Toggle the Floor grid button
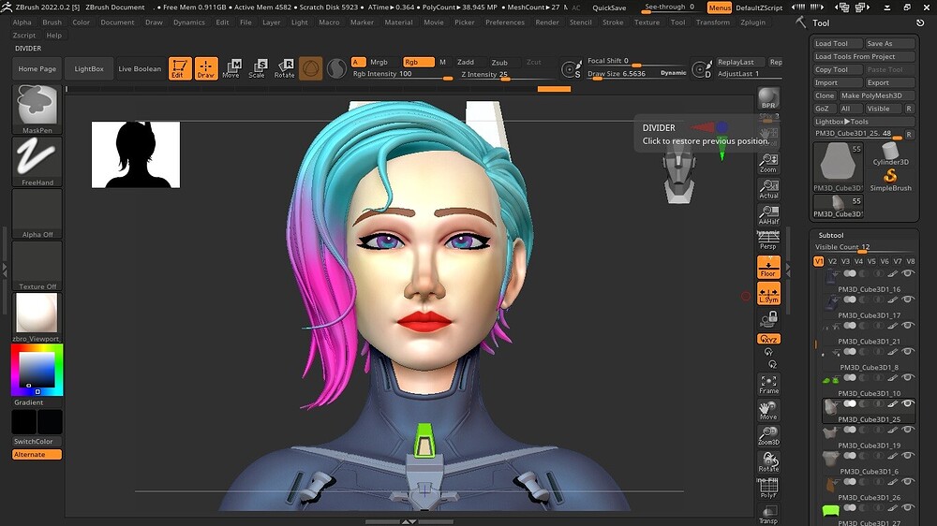 [x=768, y=267]
